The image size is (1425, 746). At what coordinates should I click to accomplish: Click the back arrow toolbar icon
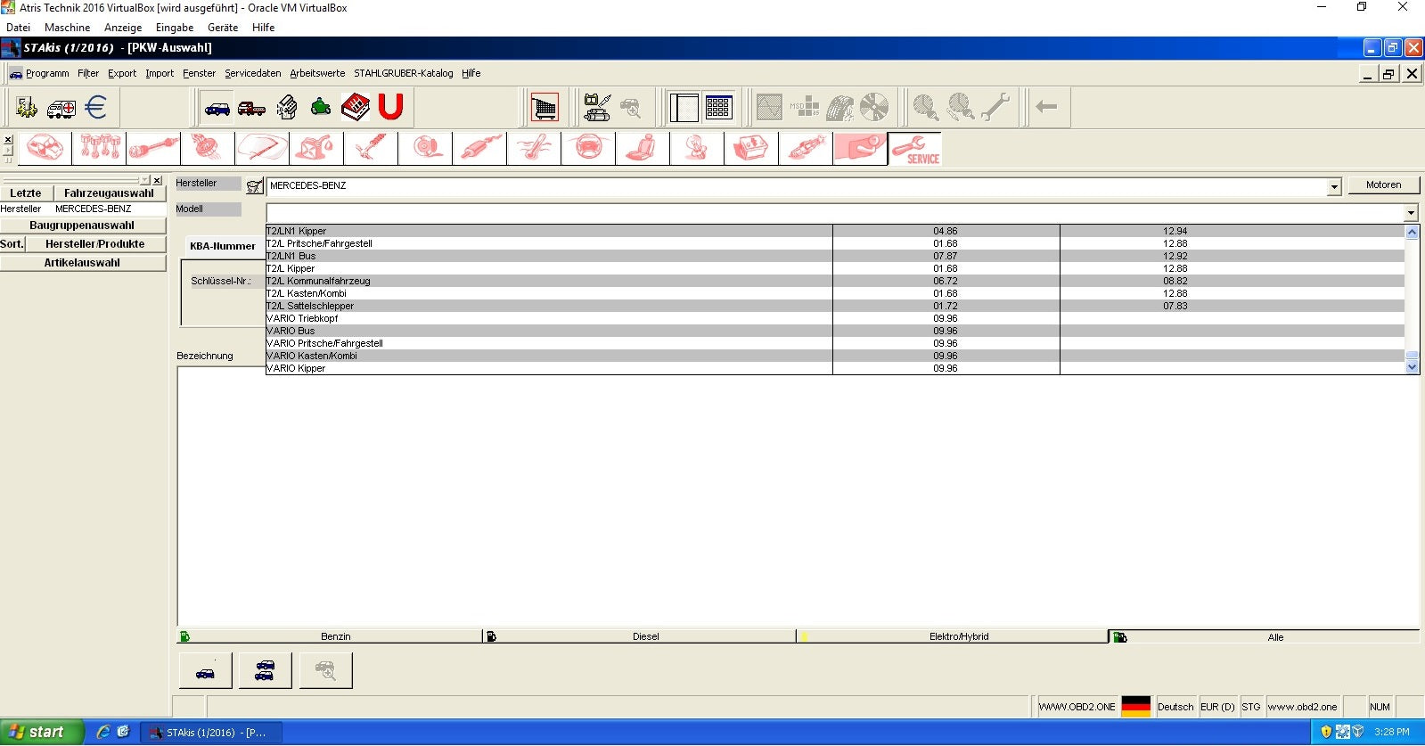click(x=1046, y=108)
